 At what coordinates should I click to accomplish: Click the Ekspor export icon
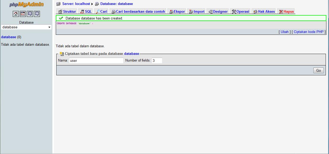tap(171, 11)
